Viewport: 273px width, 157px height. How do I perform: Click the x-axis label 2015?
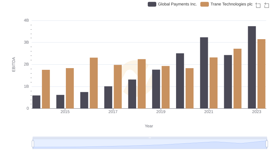coord(65,112)
